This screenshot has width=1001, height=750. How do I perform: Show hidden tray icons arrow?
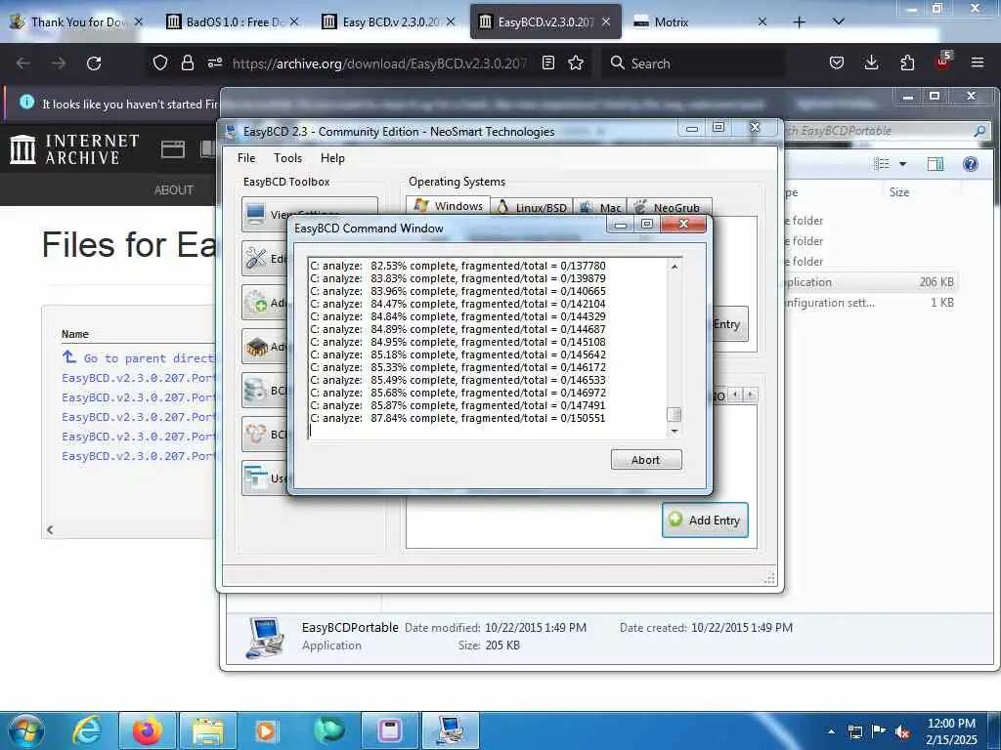[831, 731]
